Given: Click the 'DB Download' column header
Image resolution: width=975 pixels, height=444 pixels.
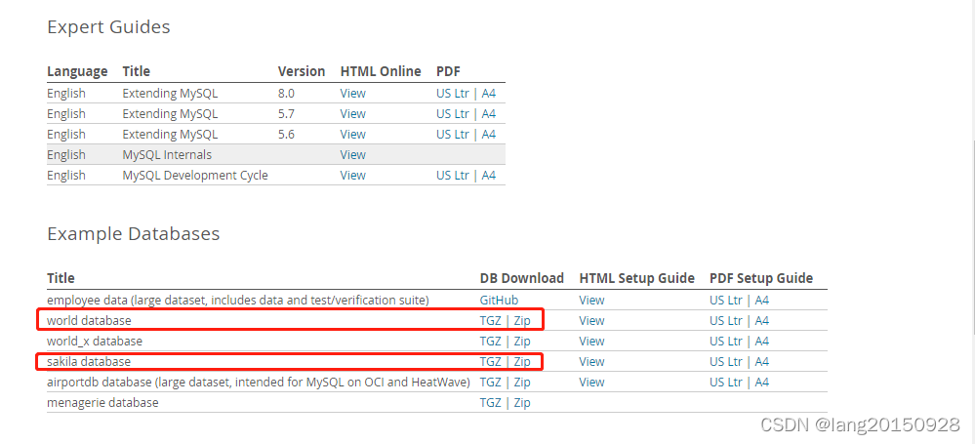Looking at the screenshot, I should click(522, 278).
